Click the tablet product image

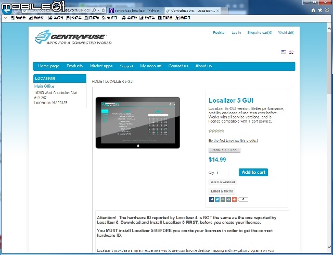pyautogui.click(x=138, y=123)
